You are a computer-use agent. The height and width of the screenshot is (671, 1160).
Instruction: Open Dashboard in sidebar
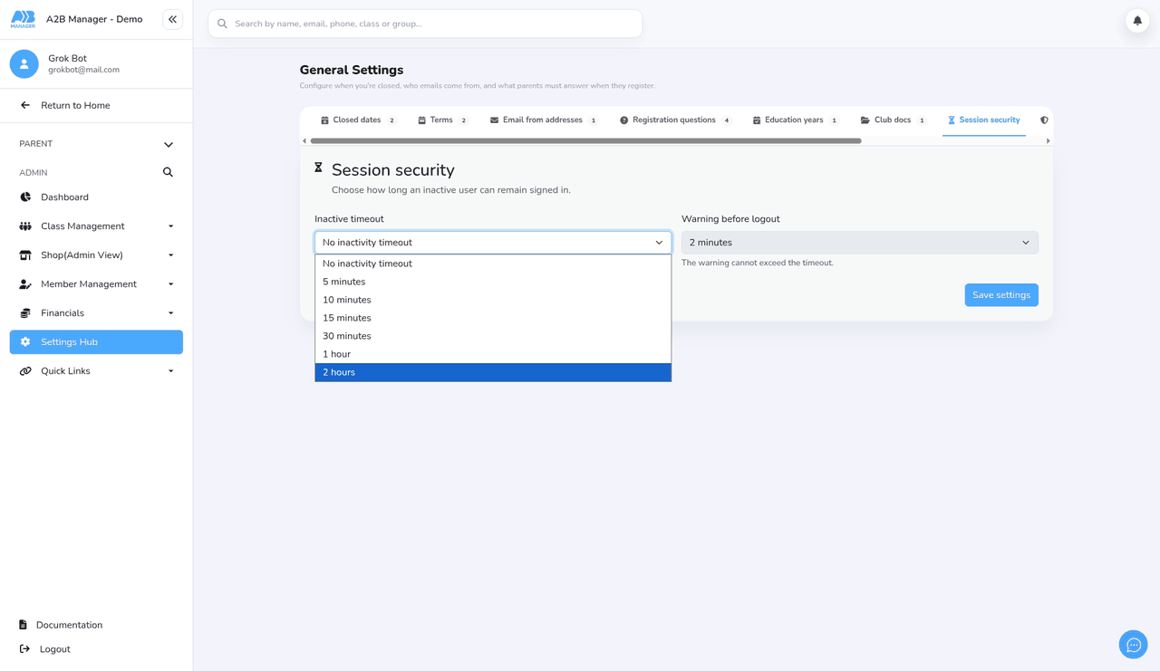point(96,197)
